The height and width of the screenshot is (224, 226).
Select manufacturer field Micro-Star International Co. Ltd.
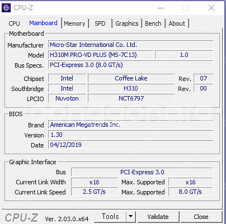[130, 45]
